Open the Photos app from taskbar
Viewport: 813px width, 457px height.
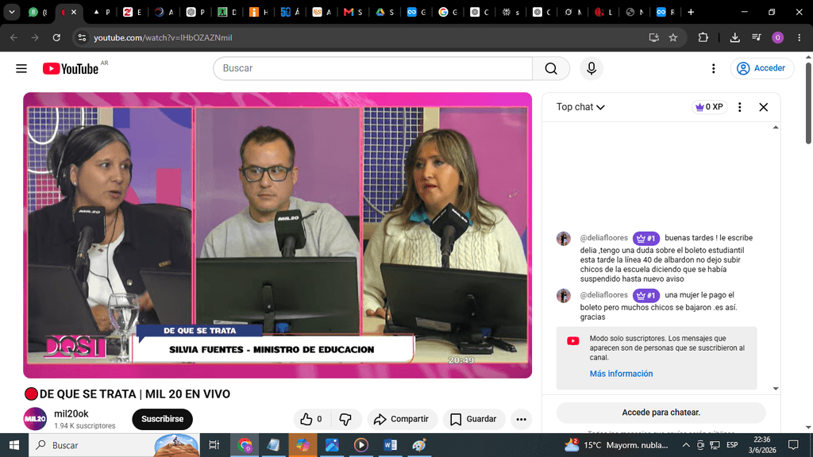pos(332,445)
